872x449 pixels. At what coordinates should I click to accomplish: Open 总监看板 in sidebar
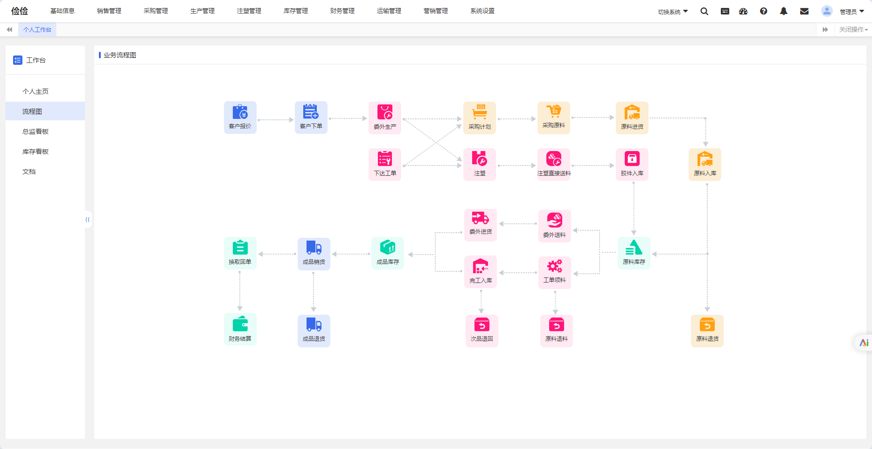tap(45, 131)
